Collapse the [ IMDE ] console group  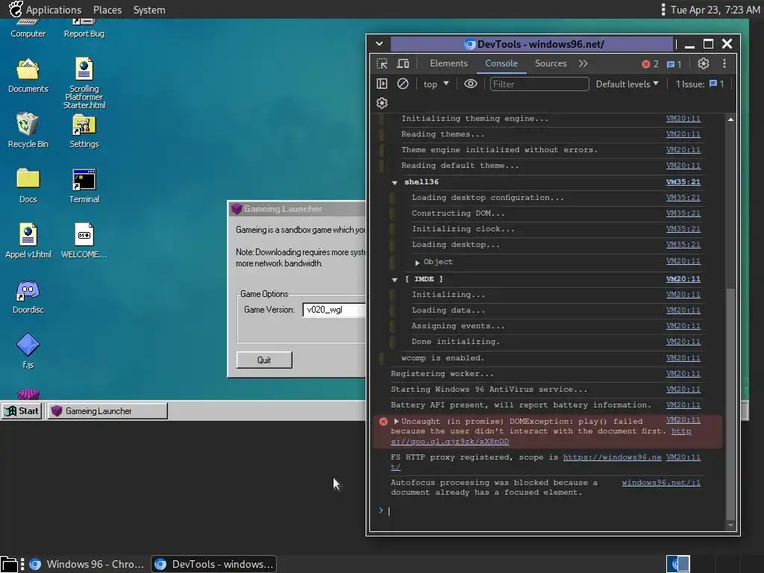pyautogui.click(x=395, y=279)
